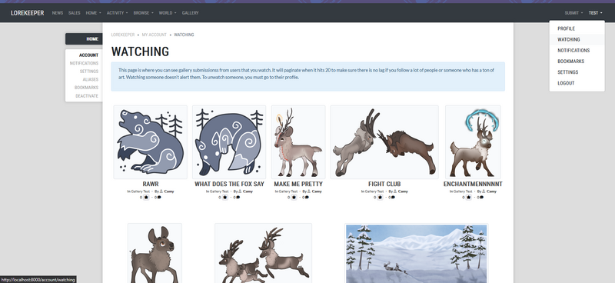Open Notifications in the account sidebar
This screenshot has width=615, height=283.
tap(84, 63)
